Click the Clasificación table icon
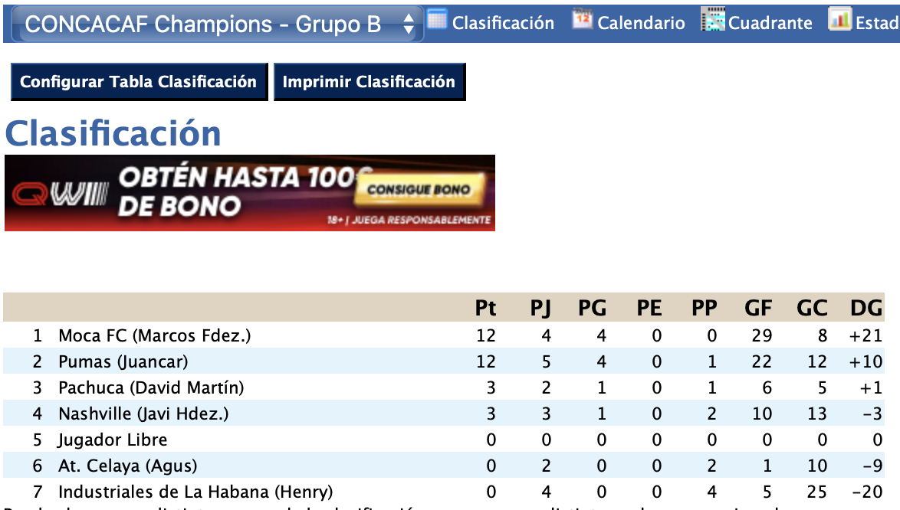 pos(437,21)
